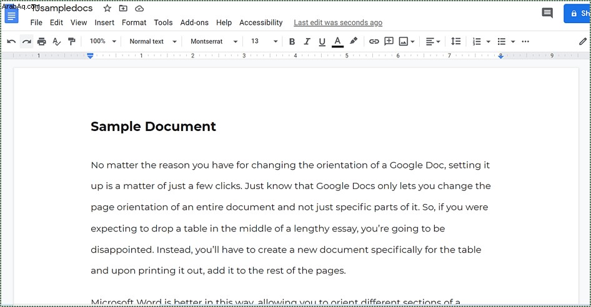Open the Montserrat font dropdown
This screenshot has width=591, height=307.
click(x=214, y=41)
